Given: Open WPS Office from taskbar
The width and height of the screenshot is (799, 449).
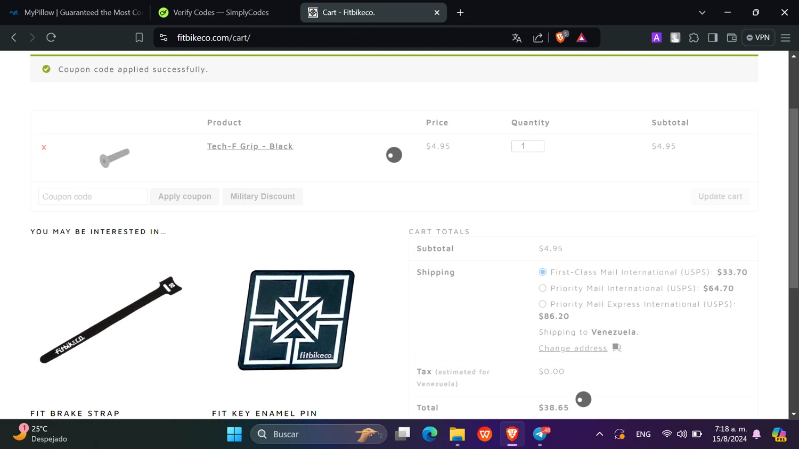Looking at the screenshot, I should 485,434.
